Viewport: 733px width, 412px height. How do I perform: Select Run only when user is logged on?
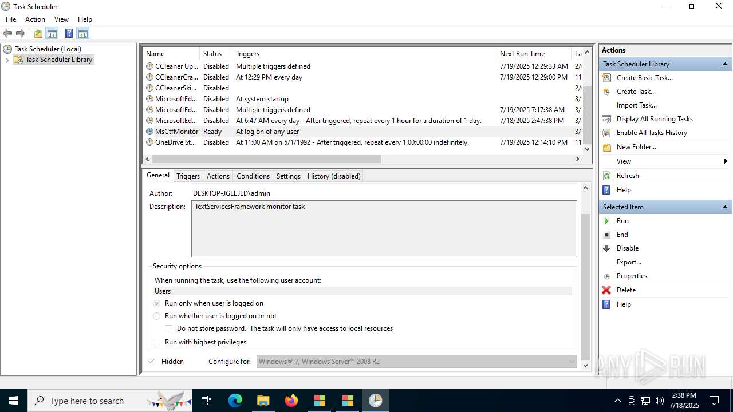157,303
